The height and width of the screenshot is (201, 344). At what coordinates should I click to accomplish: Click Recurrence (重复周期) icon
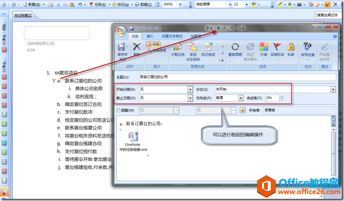click(x=235, y=47)
